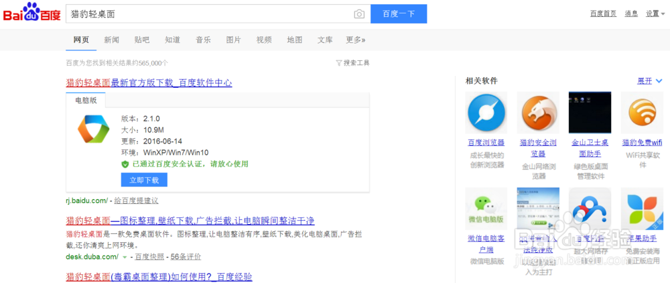
Task: Click the 百度浏览器 text link
Action: [x=486, y=143]
